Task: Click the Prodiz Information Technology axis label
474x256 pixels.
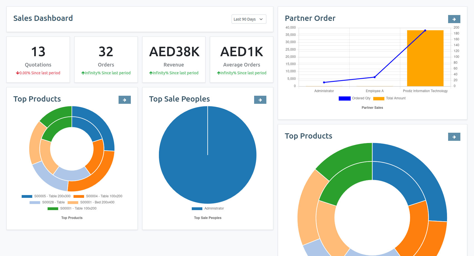Action: coord(425,91)
